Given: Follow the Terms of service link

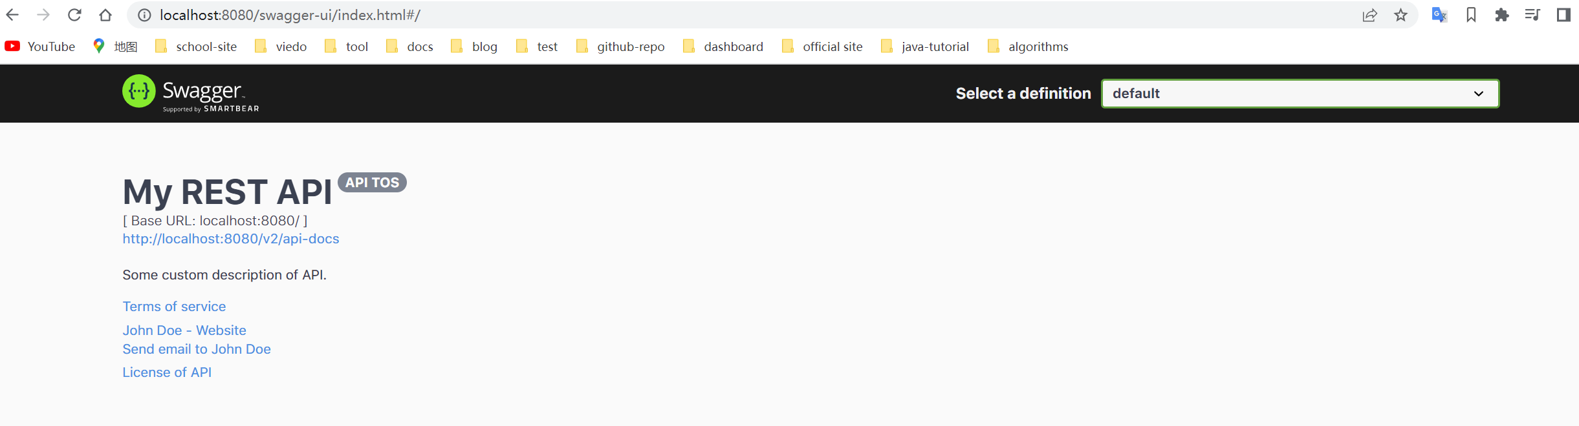Looking at the screenshot, I should [x=174, y=307].
